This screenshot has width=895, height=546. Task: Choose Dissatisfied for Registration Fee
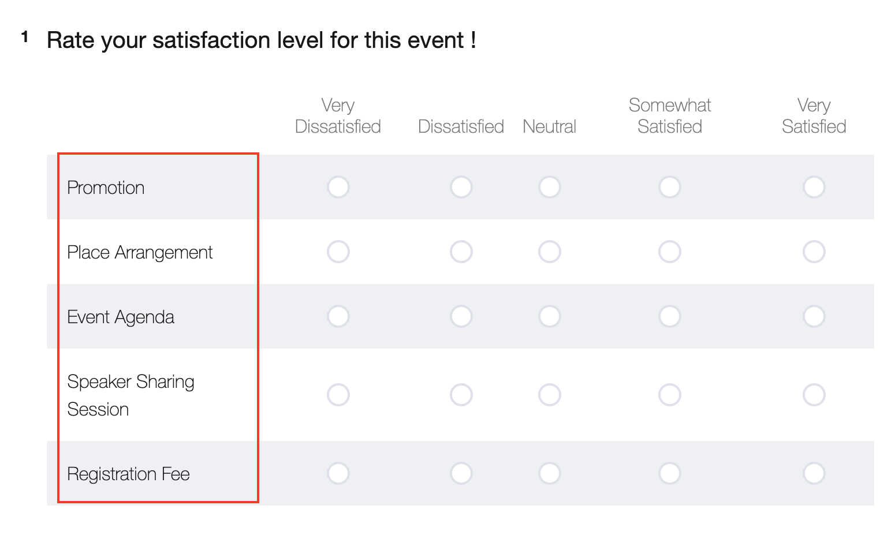(461, 473)
